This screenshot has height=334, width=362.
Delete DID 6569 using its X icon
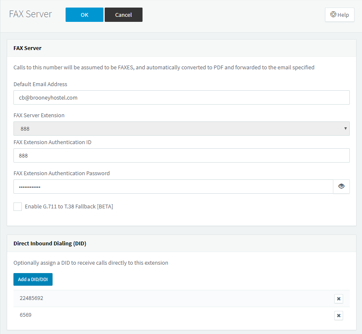[339, 316]
